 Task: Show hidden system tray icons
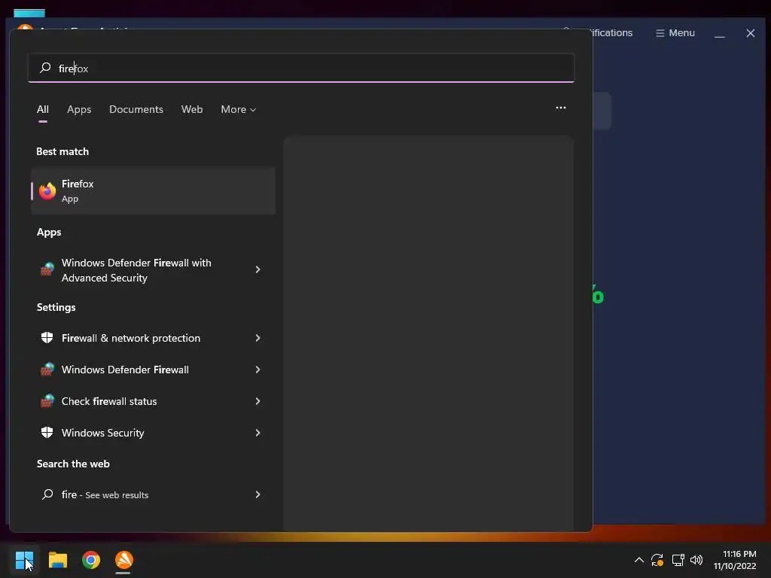pos(638,560)
